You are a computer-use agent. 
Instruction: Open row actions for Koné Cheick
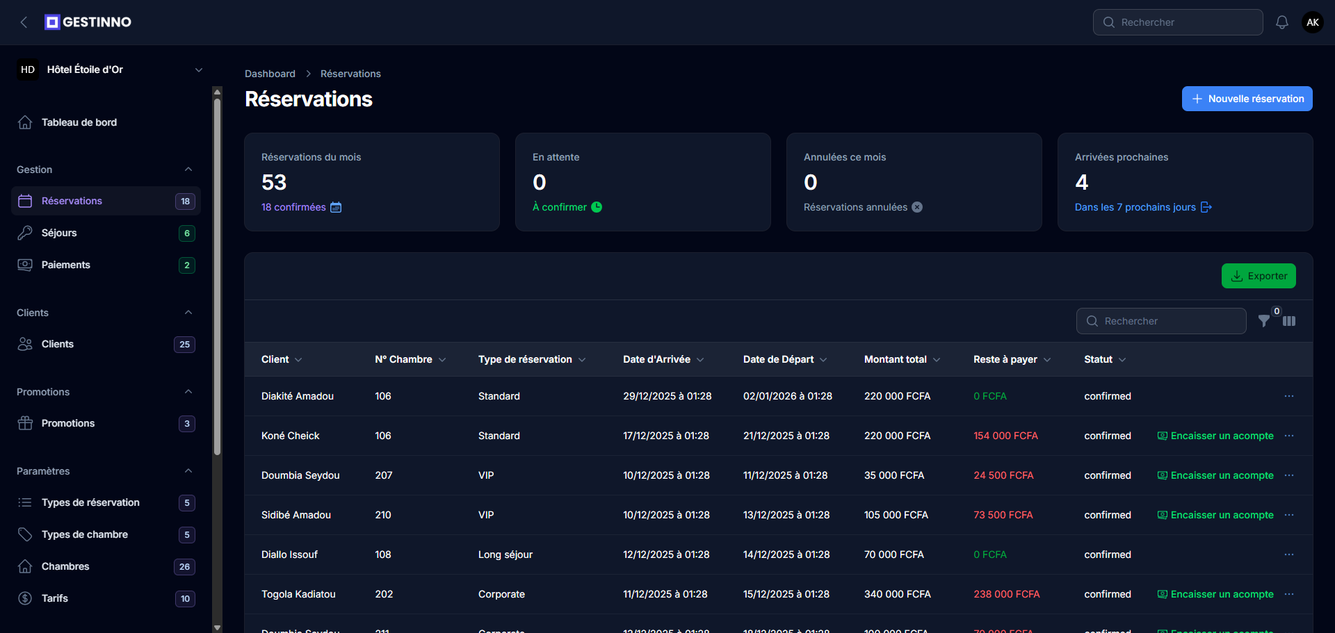(x=1289, y=436)
